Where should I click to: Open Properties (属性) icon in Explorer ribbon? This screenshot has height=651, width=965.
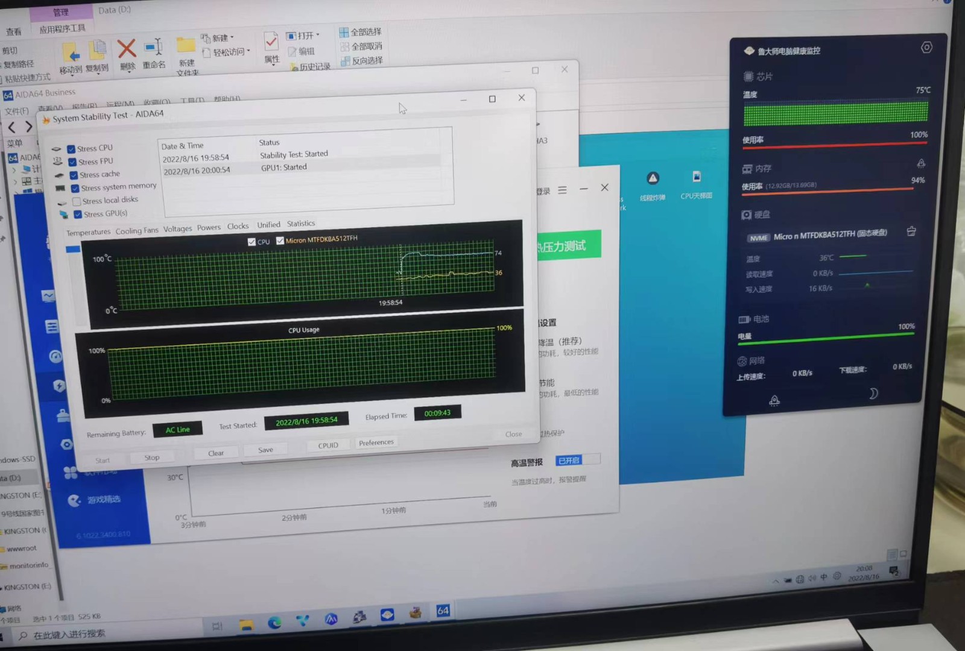[271, 48]
